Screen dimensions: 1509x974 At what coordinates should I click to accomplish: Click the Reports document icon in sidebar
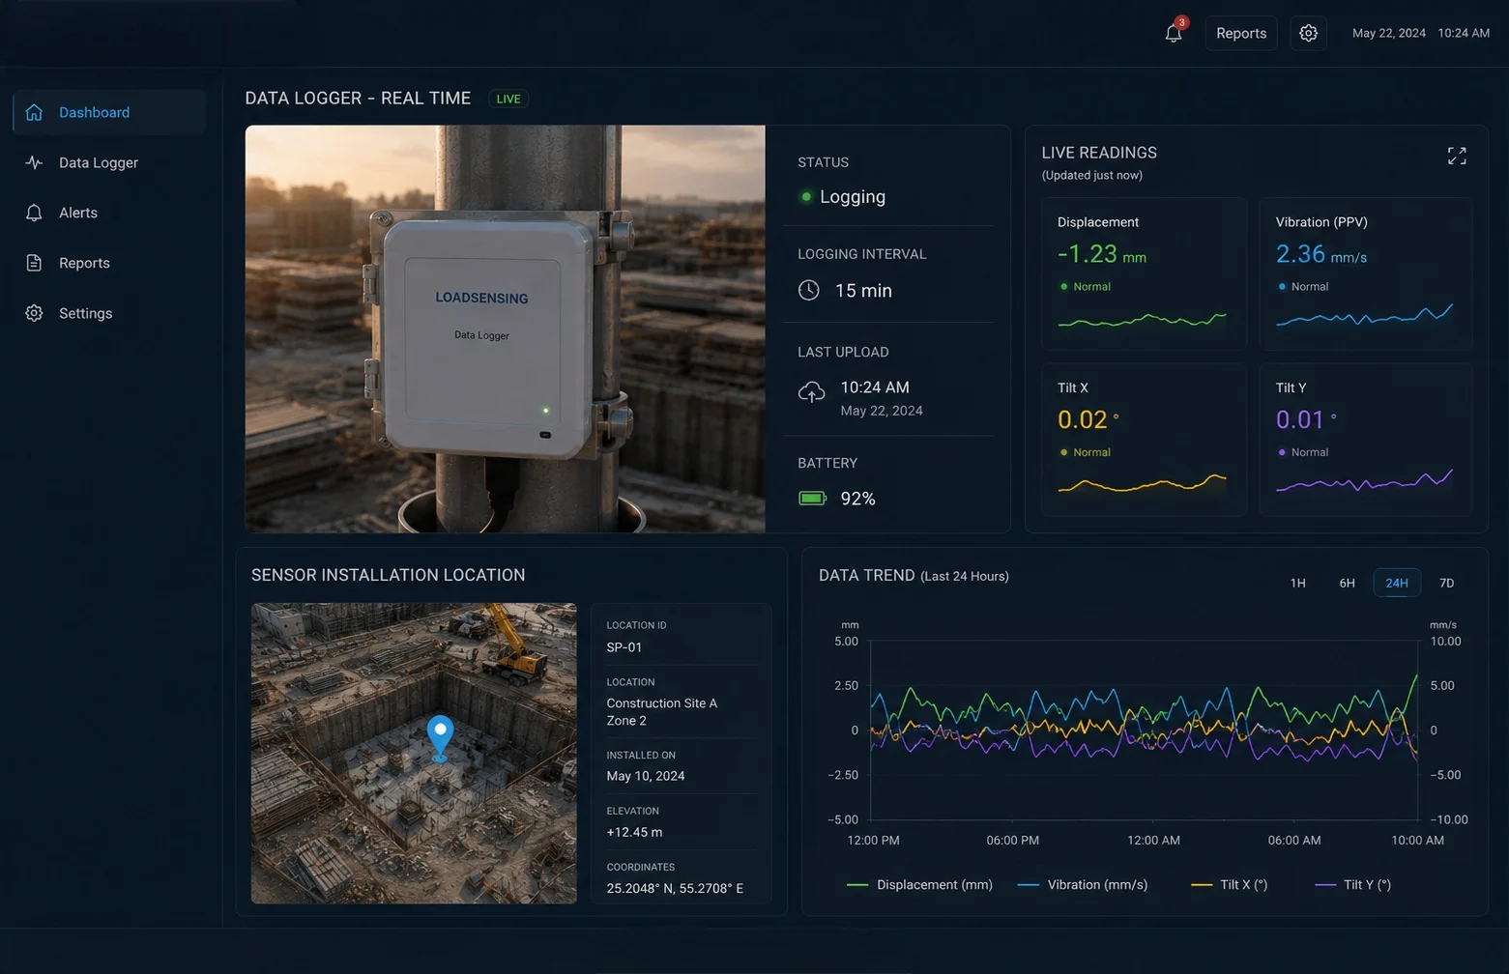coord(34,263)
